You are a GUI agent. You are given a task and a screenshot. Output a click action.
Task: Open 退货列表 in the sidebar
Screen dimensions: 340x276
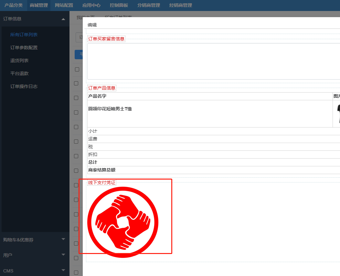pos(19,61)
